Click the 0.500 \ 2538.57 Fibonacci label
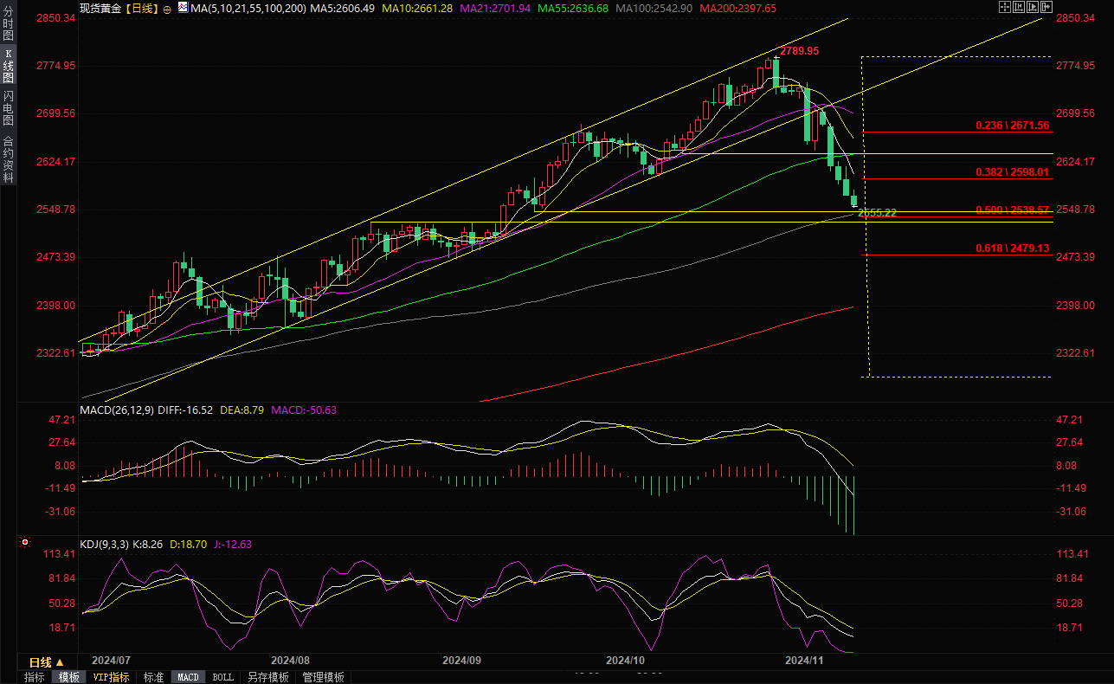This screenshot has width=1114, height=684. point(1012,210)
